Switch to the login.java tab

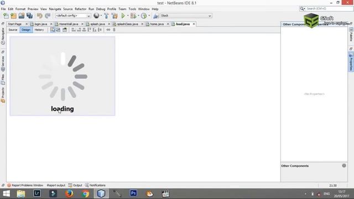(40, 24)
